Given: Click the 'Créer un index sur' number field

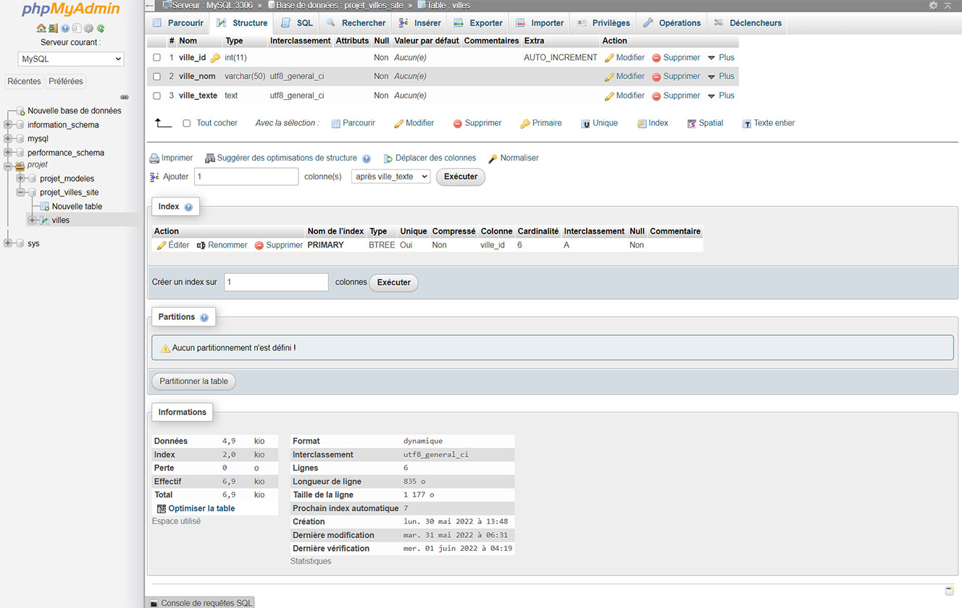Looking at the screenshot, I should 276,282.
